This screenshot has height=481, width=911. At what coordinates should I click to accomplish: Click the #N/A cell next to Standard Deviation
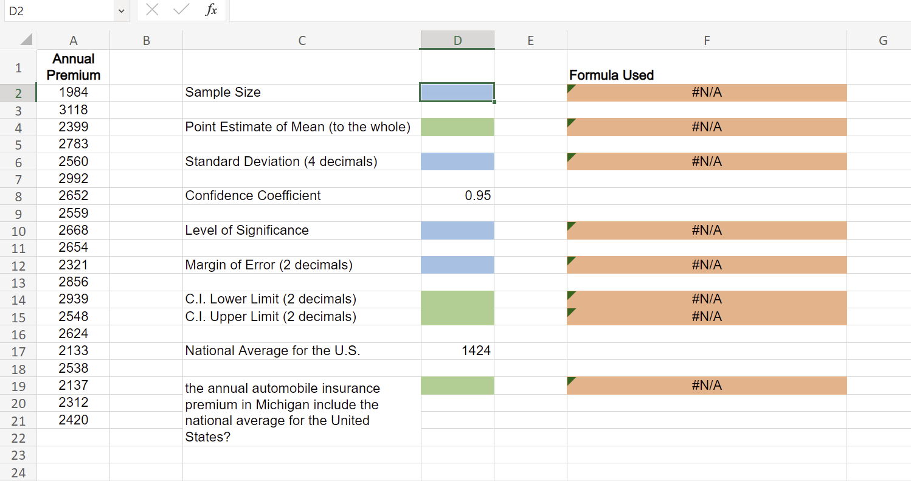707,161
